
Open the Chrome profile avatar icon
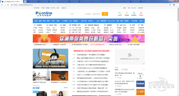coord(174,5)
